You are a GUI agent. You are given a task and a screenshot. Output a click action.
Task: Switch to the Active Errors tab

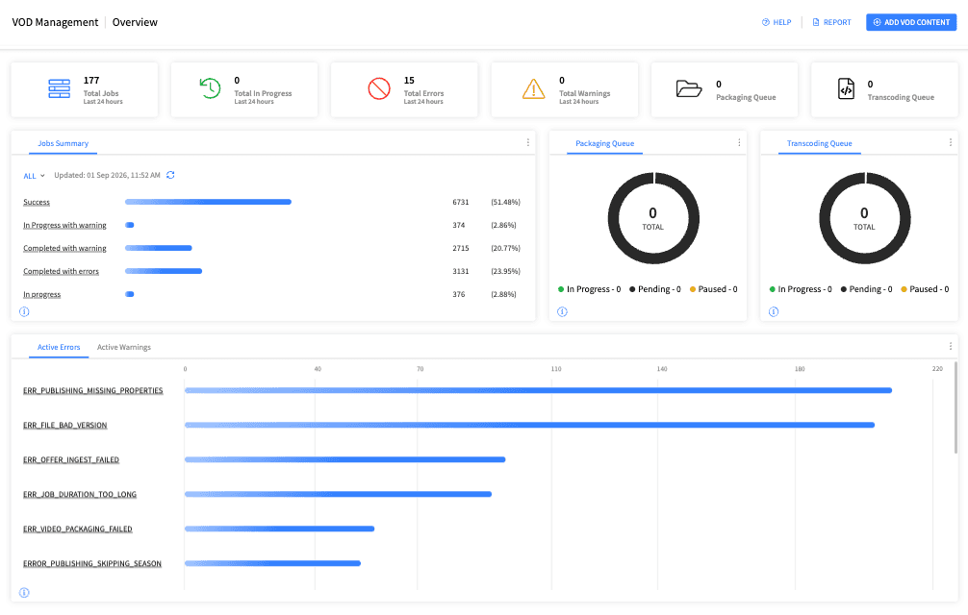point(59,348)
